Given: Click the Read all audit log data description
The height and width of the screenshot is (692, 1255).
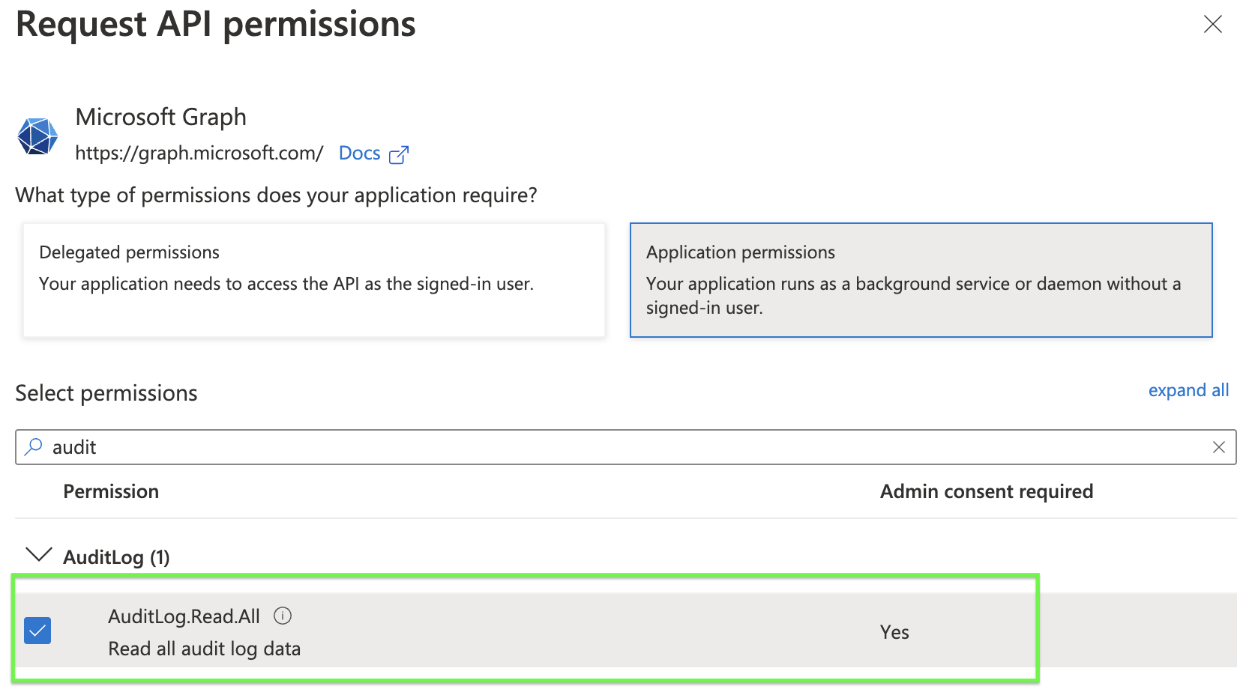Looking at the screenshot, I should (x=204, y=649).
